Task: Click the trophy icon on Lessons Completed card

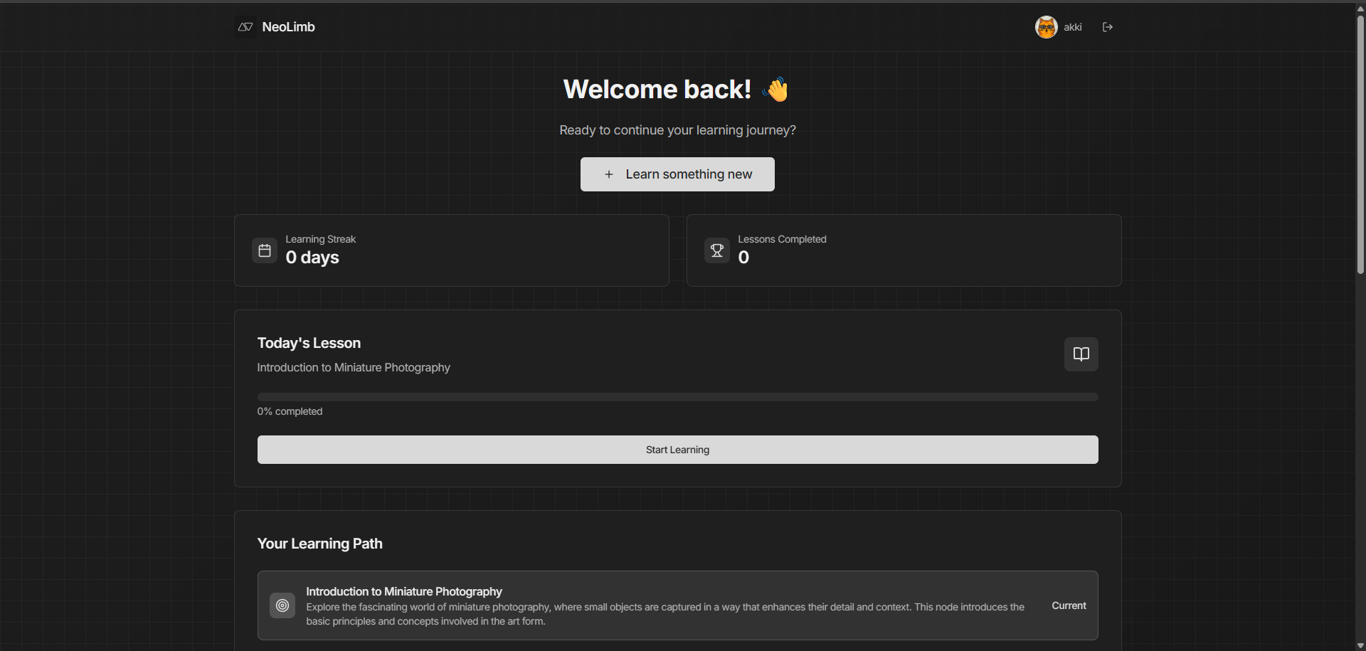Action: (716, 250)
